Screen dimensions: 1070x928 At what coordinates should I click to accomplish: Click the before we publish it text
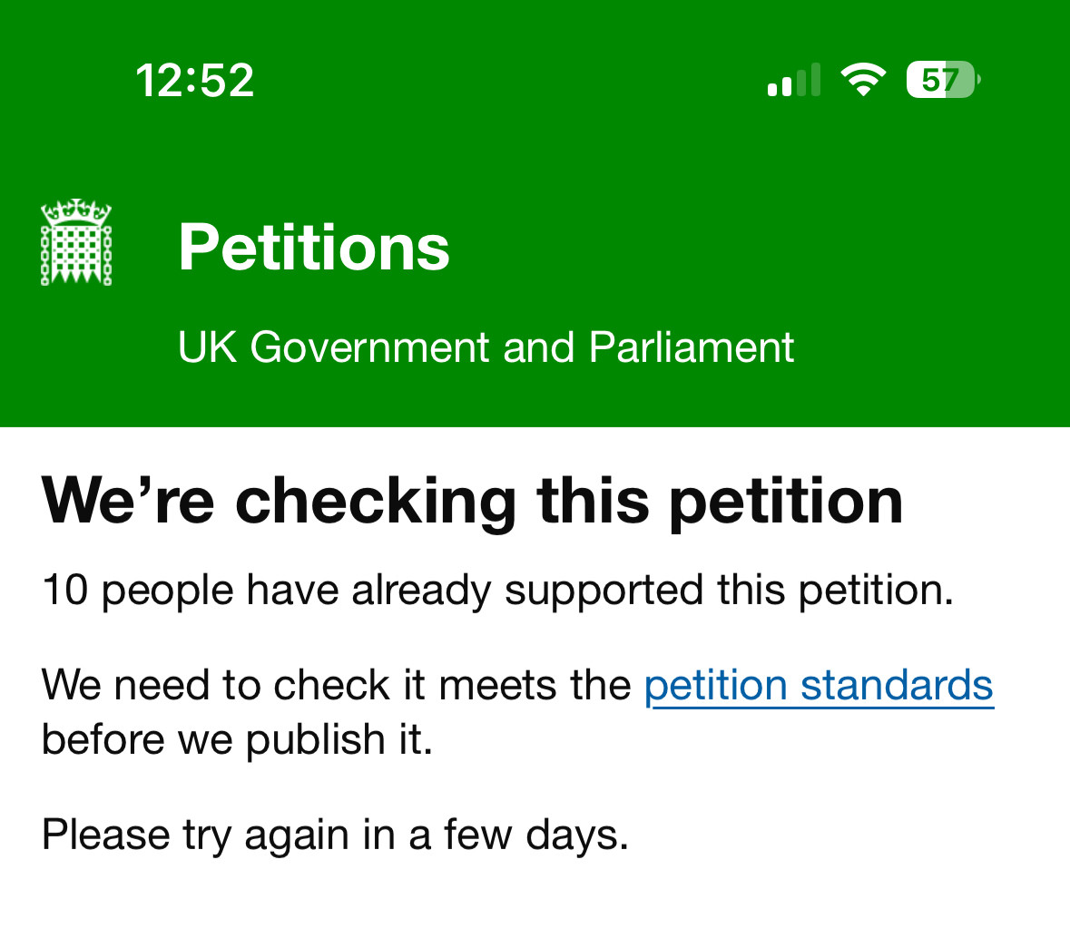[238, 740]
